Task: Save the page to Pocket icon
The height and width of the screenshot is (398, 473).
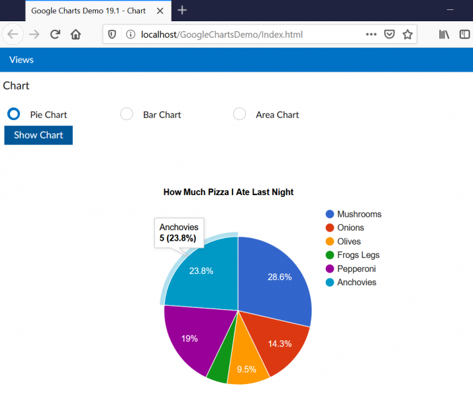Action: tap(390, 34)
